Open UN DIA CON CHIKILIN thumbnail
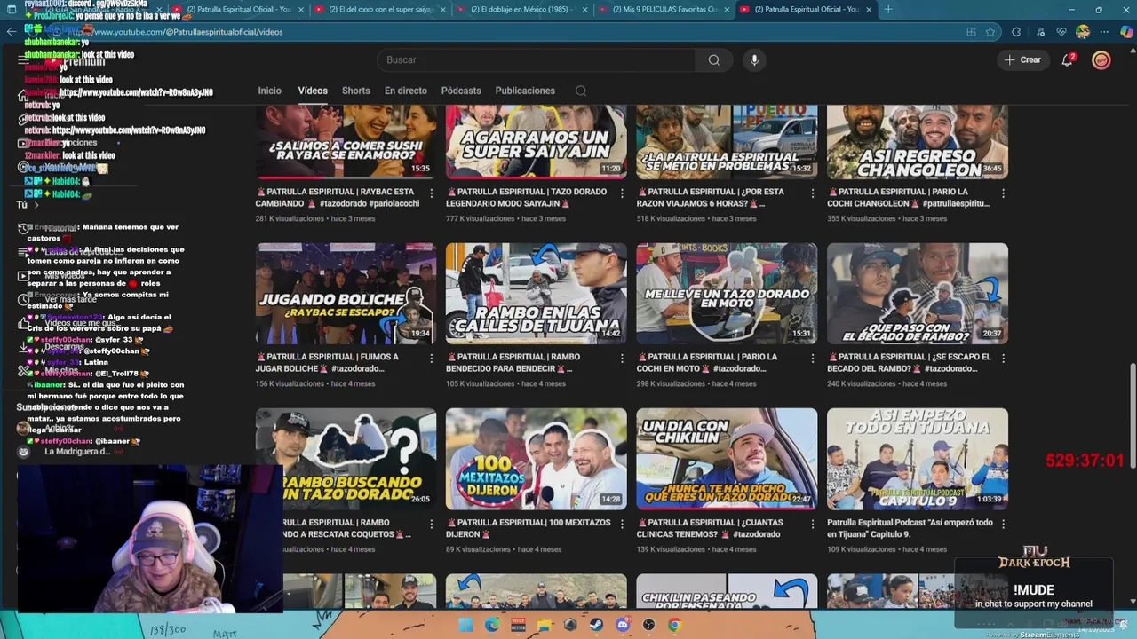 [727, 459]
